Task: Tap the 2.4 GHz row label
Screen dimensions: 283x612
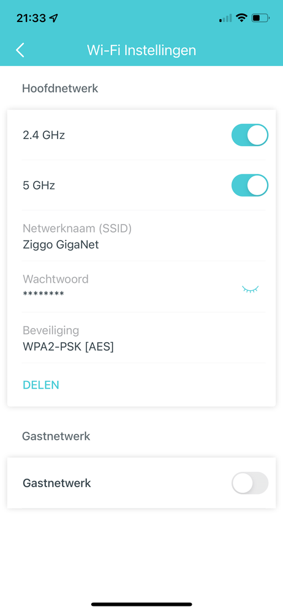Action: (x=43, y=135)
